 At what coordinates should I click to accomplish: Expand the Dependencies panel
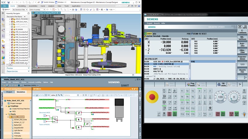(15, 71)
